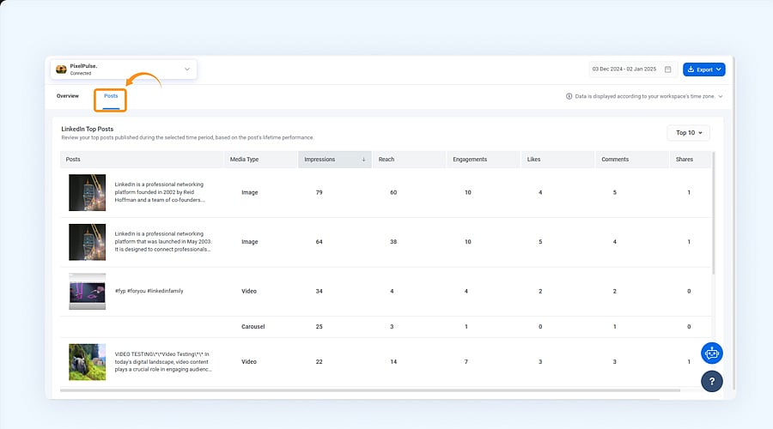The height and width of the screenshot is (429, 773).
Task: Click post text 'platform founded in 2002 by Reid'
Action: [x=155, y=192]
